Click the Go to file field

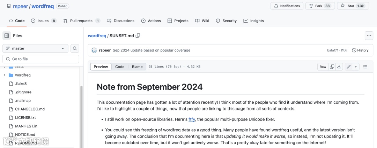tap(41, 59)
